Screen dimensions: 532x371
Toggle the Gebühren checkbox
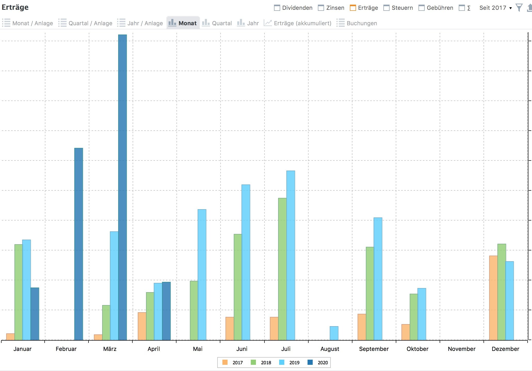(422, 8)
